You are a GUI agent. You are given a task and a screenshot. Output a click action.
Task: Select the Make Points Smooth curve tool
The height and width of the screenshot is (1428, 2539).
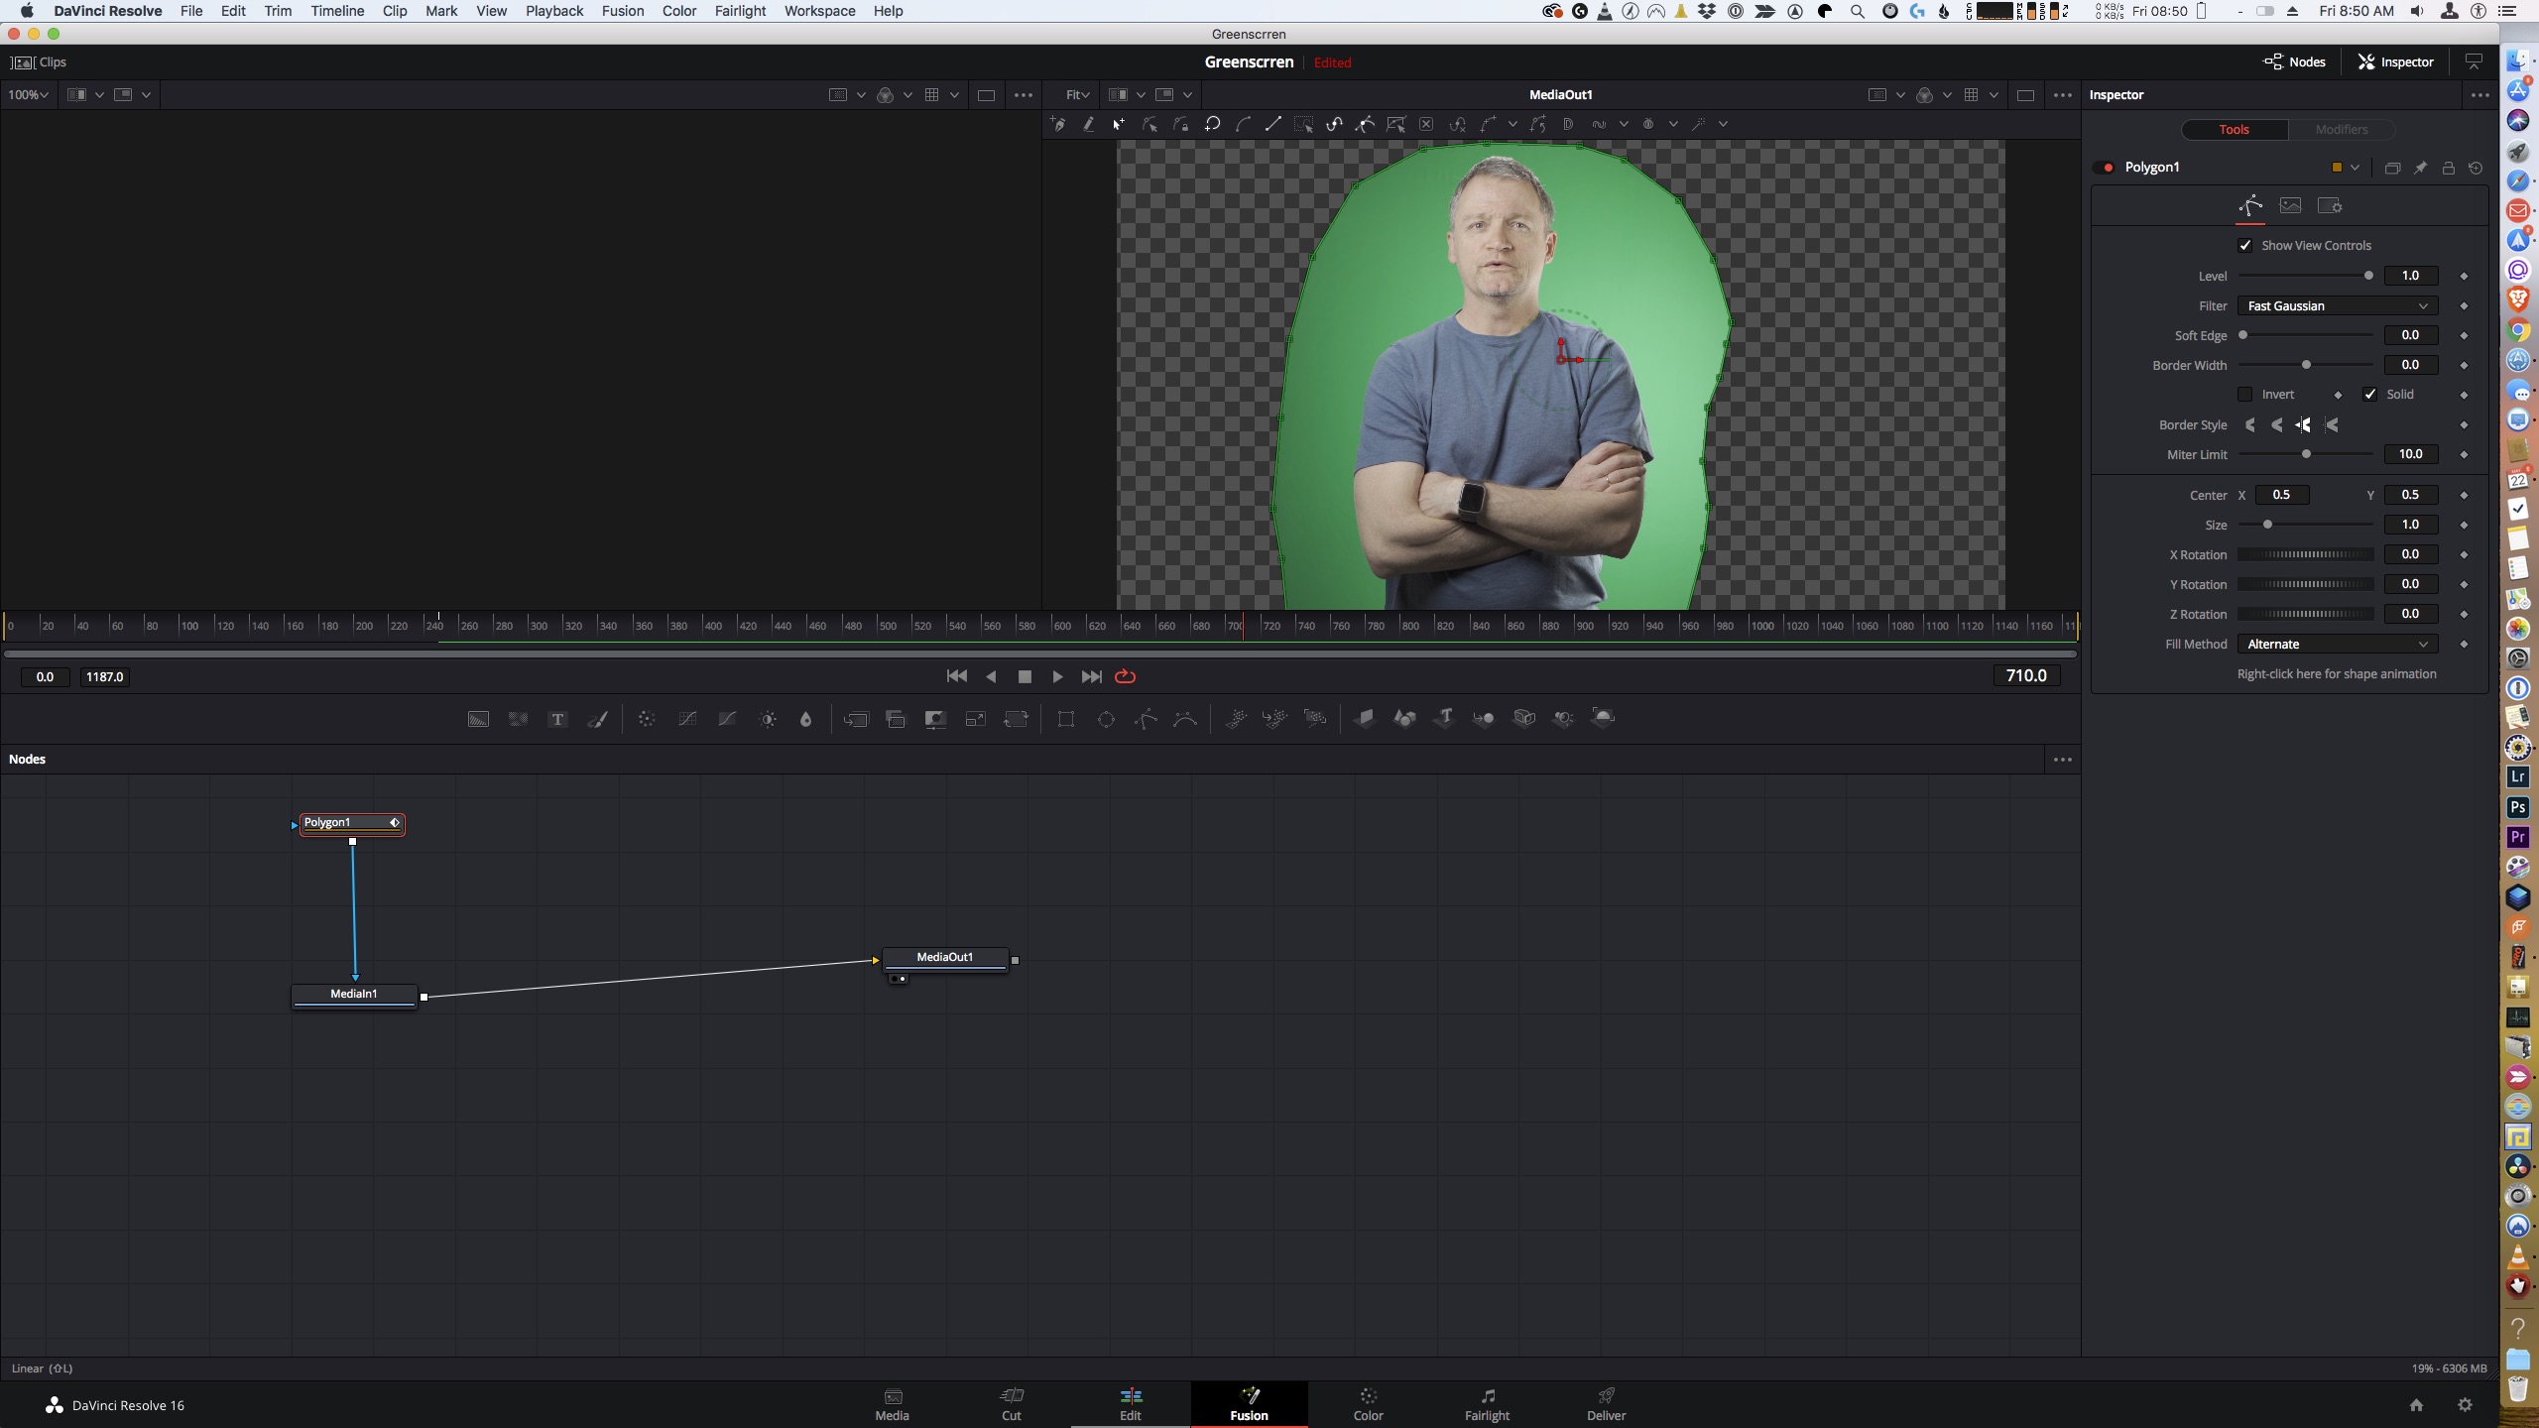tap(1243, 124)
